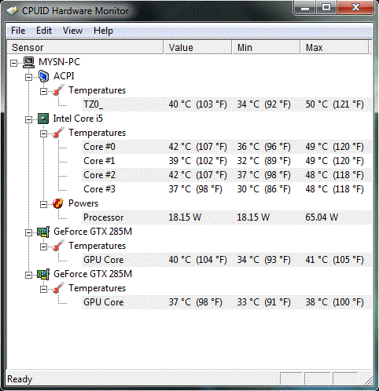
Task: Select the Core #3 row
Action: 227,189
